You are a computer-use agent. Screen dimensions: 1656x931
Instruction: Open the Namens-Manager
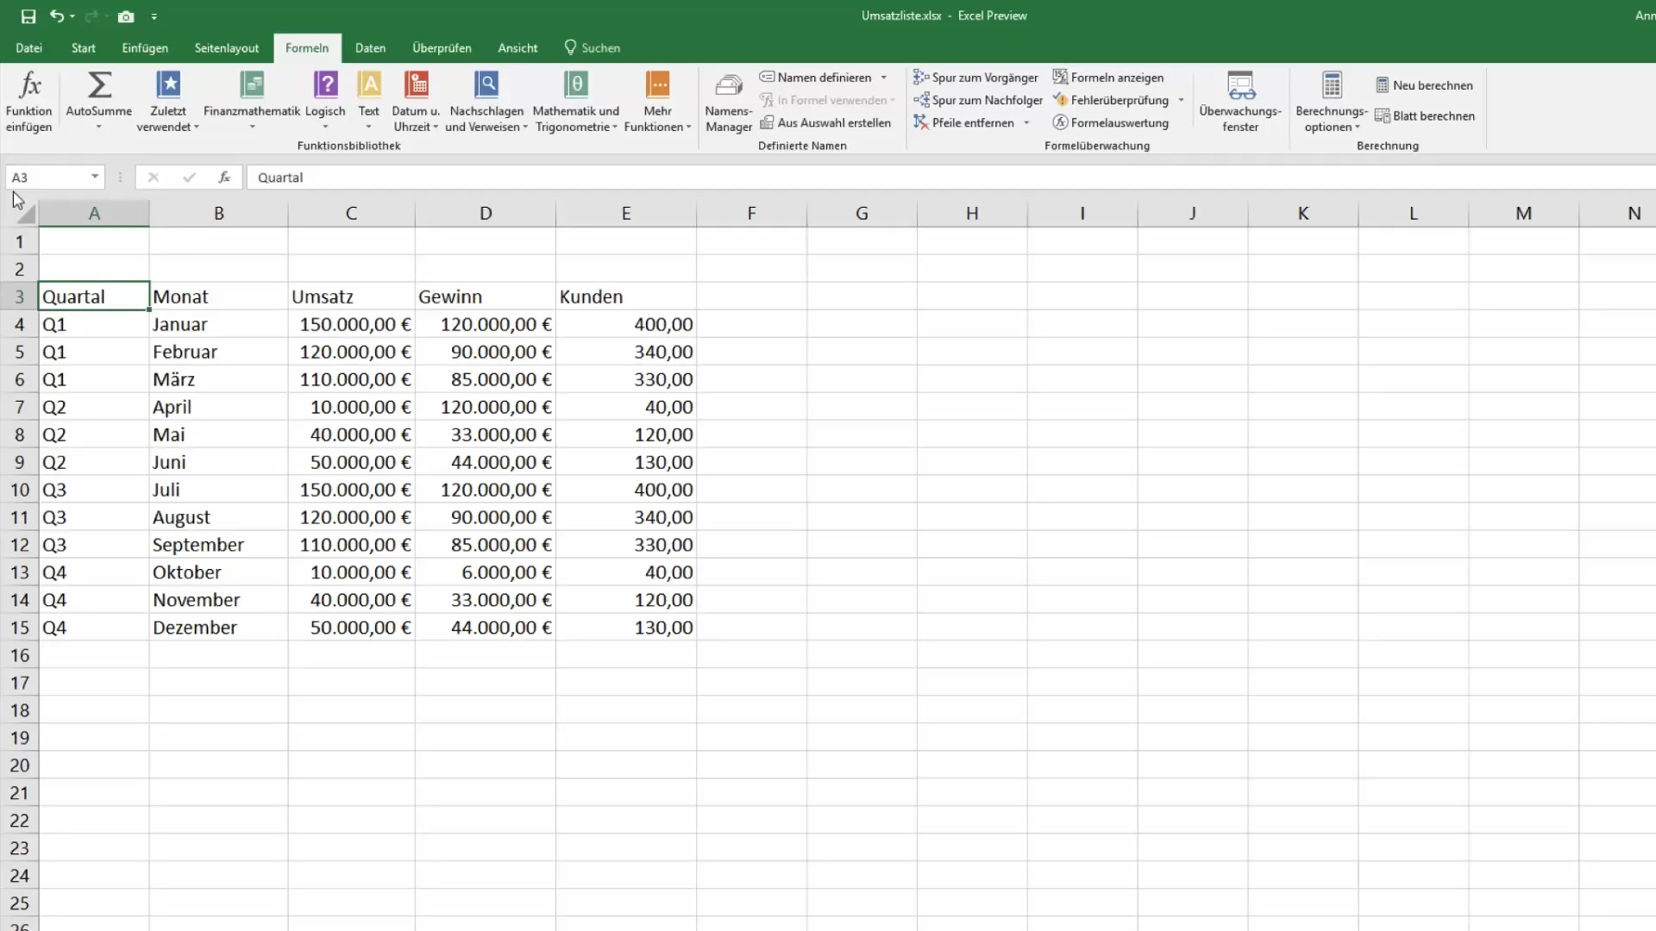[729, 102]
